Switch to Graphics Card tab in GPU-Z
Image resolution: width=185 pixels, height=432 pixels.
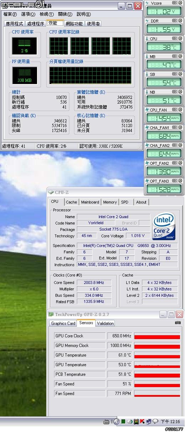click(x=63, y=323)
